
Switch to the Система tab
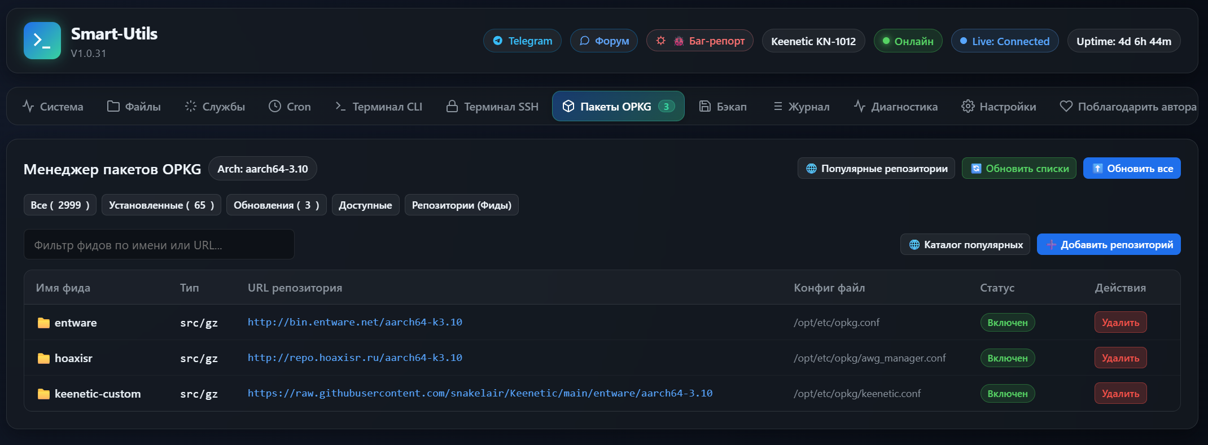click(x=52, y=106)
